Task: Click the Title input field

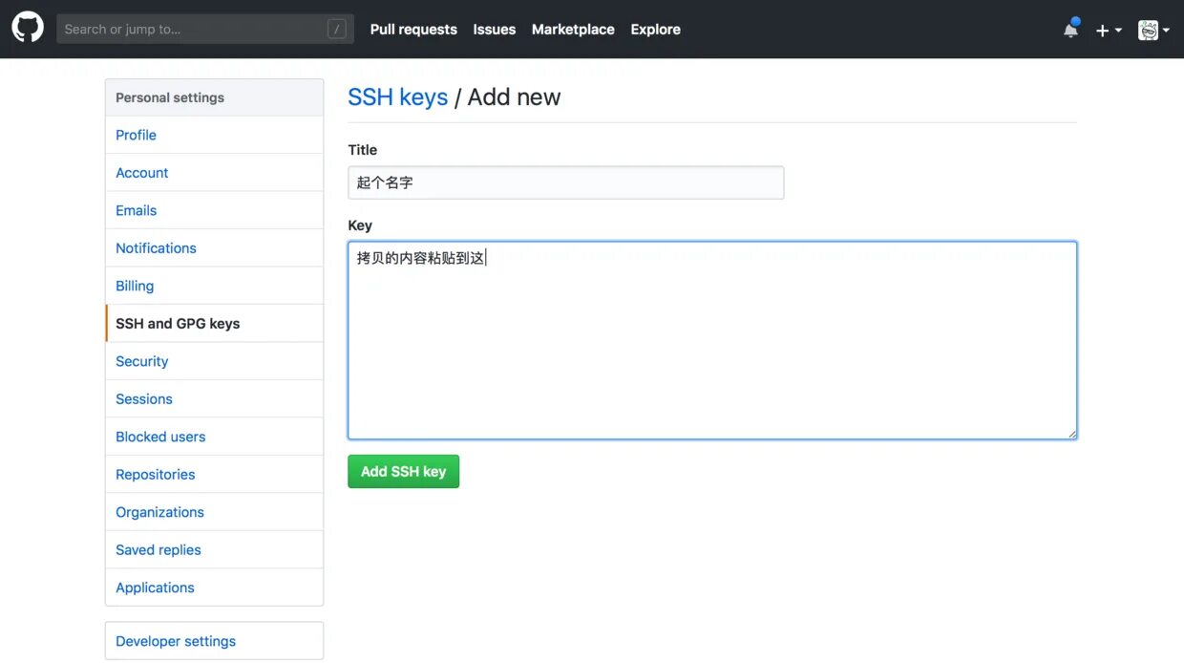Action: 565,182
